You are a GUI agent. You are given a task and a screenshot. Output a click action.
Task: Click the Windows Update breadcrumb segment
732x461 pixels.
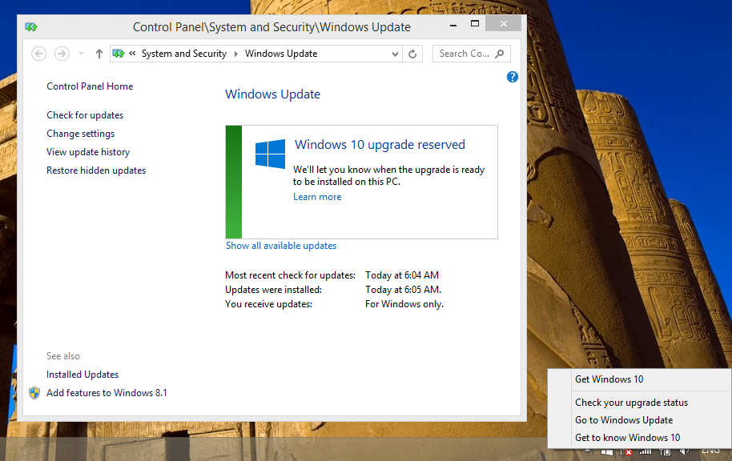tap(281, 54)
